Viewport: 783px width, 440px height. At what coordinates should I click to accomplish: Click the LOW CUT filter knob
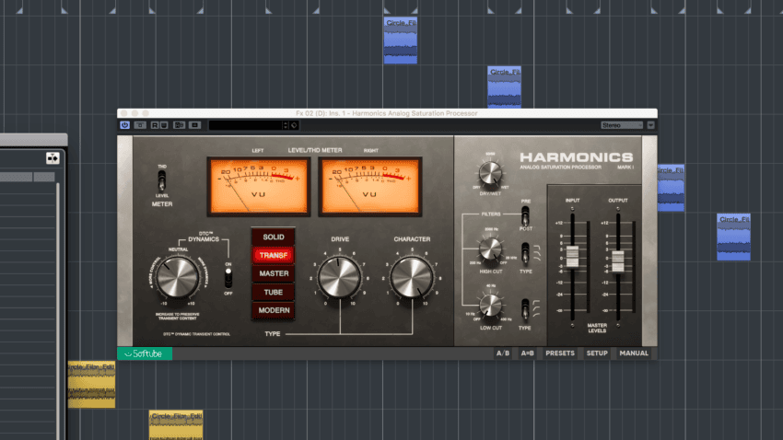(x=490, y=306)
